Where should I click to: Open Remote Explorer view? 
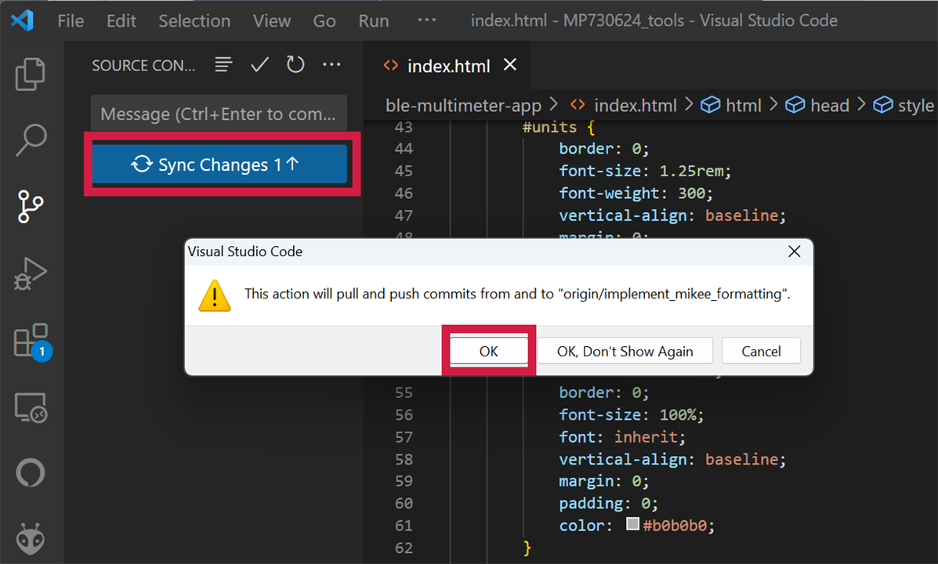(31, 408)
